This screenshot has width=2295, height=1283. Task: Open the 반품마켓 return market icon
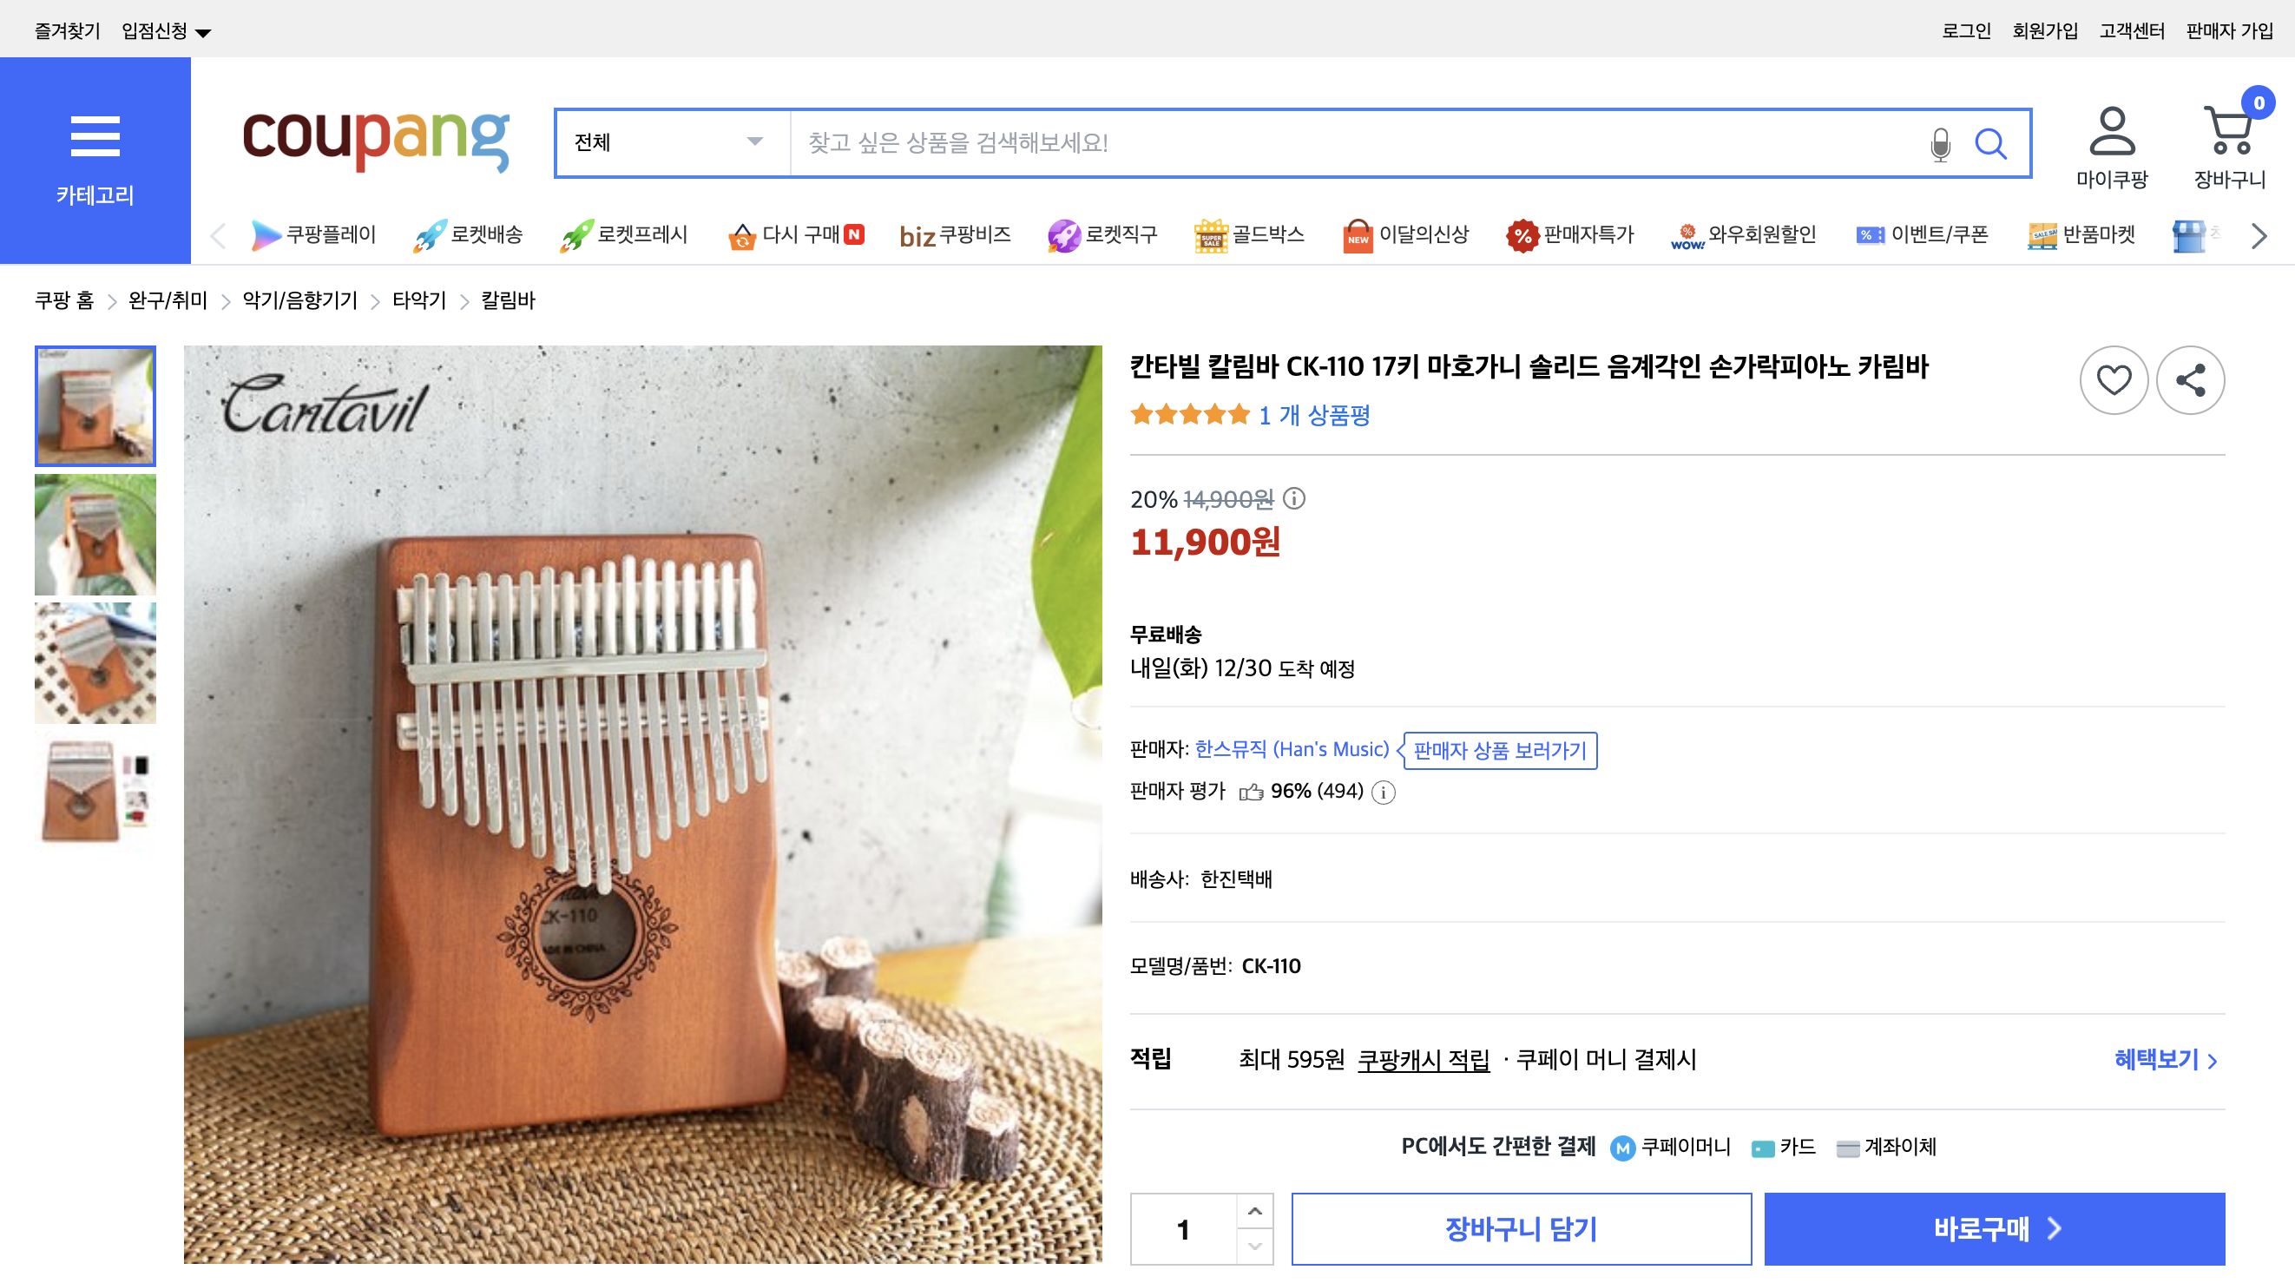click(x=2082, y=234)
